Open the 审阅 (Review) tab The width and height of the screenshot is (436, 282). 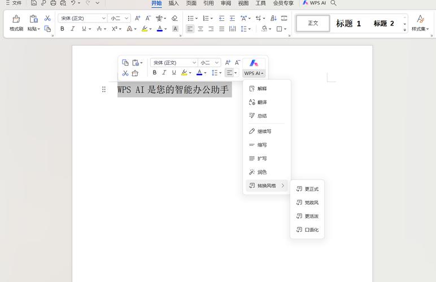point(226,3)
